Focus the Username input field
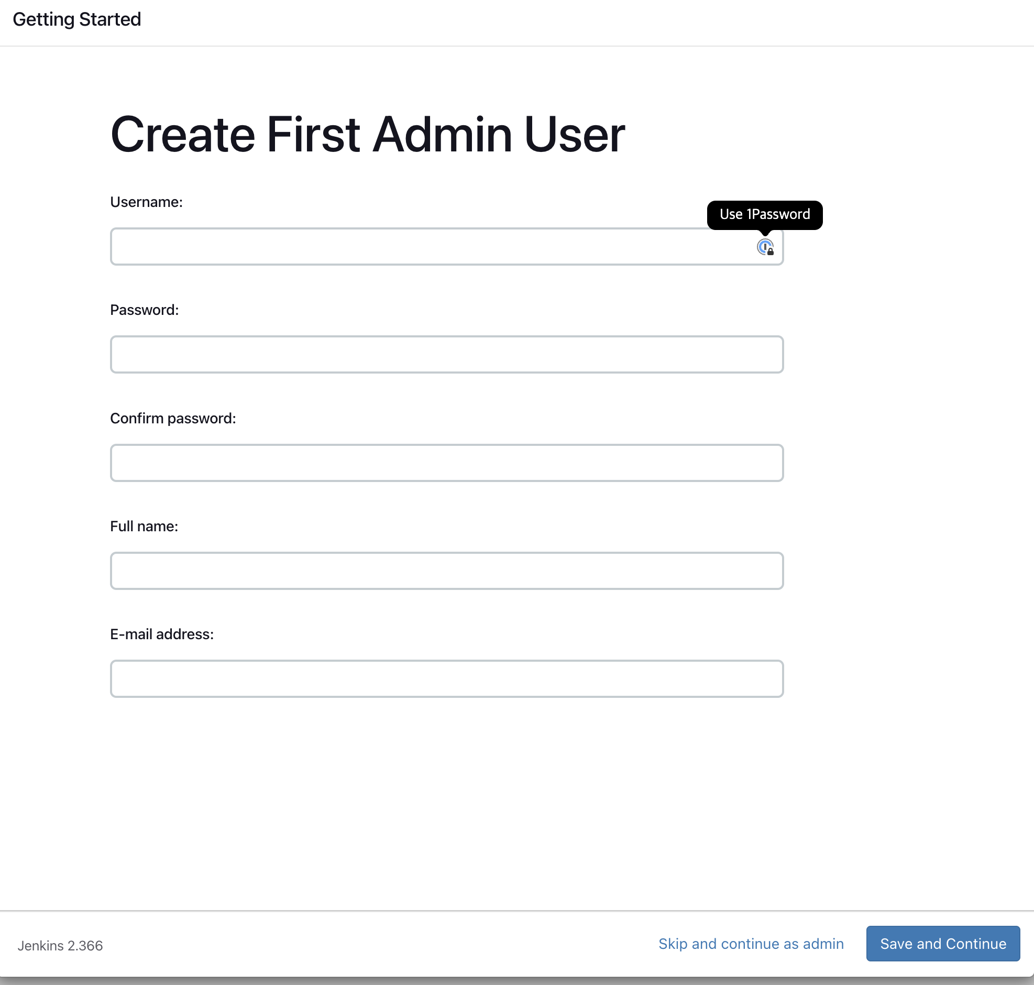This screenshot has width=1034, height=985. coord(420,247)
